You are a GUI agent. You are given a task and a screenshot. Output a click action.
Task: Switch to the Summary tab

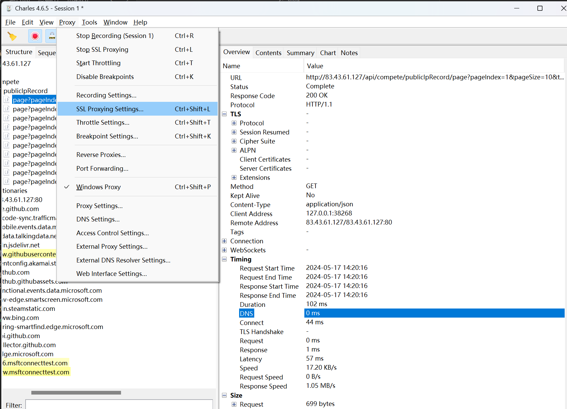pyautogui.click(x=300, y=53)
